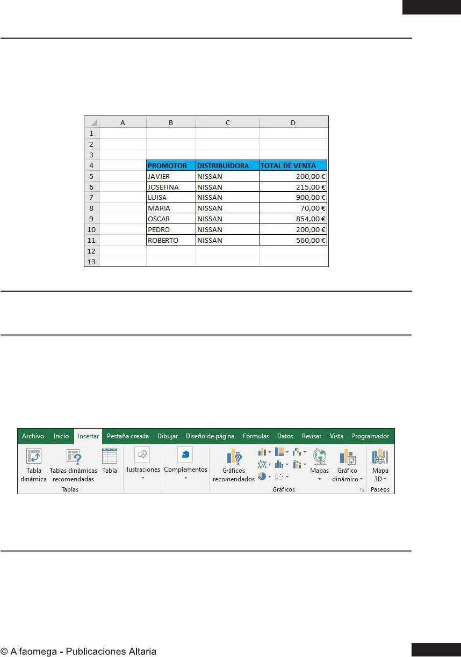Select the 215,00 € cell

[x=293, y=187]
